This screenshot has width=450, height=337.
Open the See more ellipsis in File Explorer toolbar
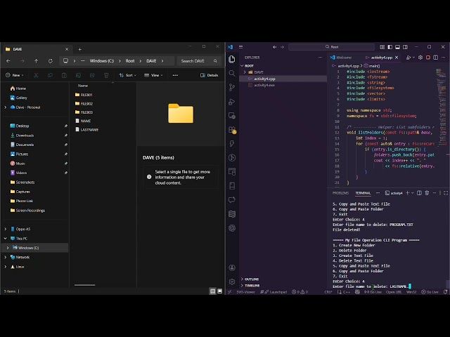(175, 75)
